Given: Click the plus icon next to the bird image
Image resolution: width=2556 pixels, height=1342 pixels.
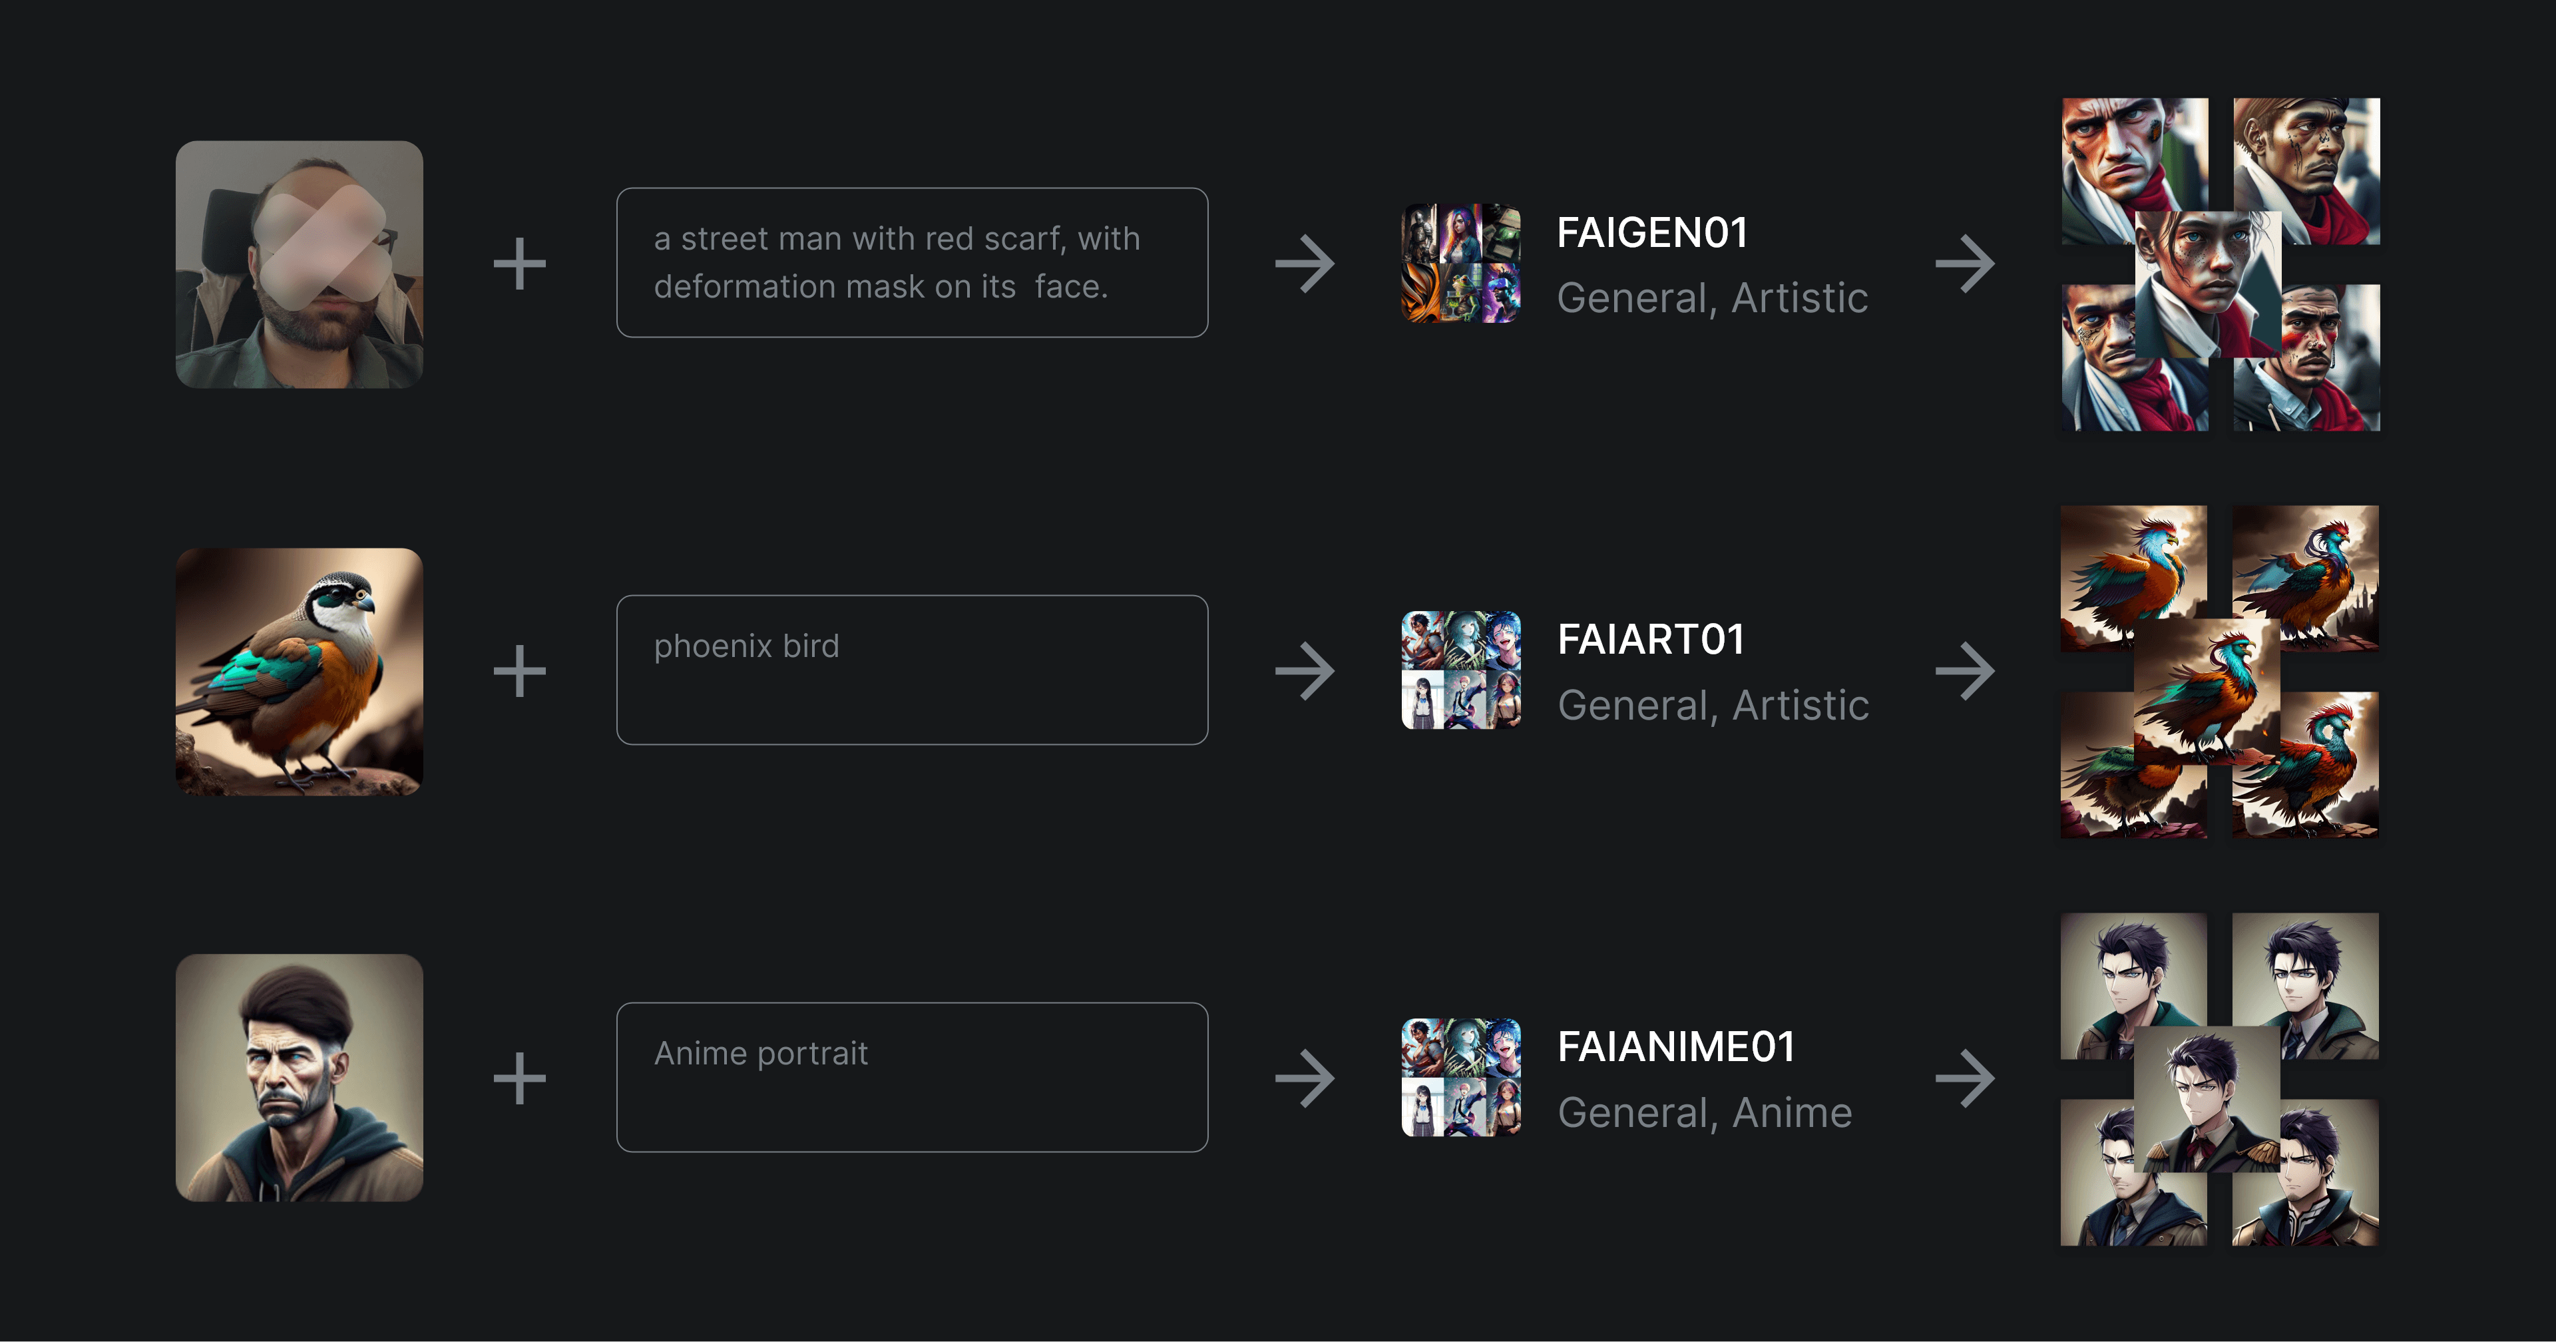Looking at the screenshot, I should [x=520, y=671].
